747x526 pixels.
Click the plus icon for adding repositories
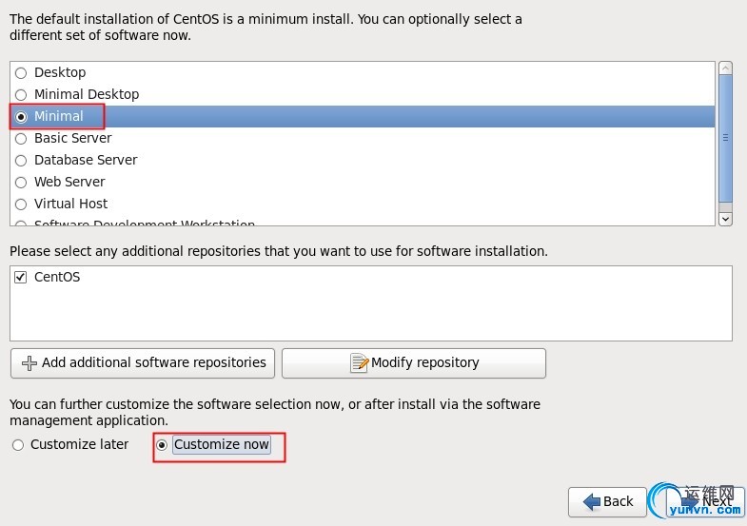coord(29,363)
